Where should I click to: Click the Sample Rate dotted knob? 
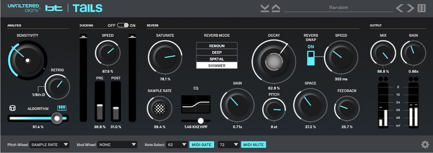[159, 108]
